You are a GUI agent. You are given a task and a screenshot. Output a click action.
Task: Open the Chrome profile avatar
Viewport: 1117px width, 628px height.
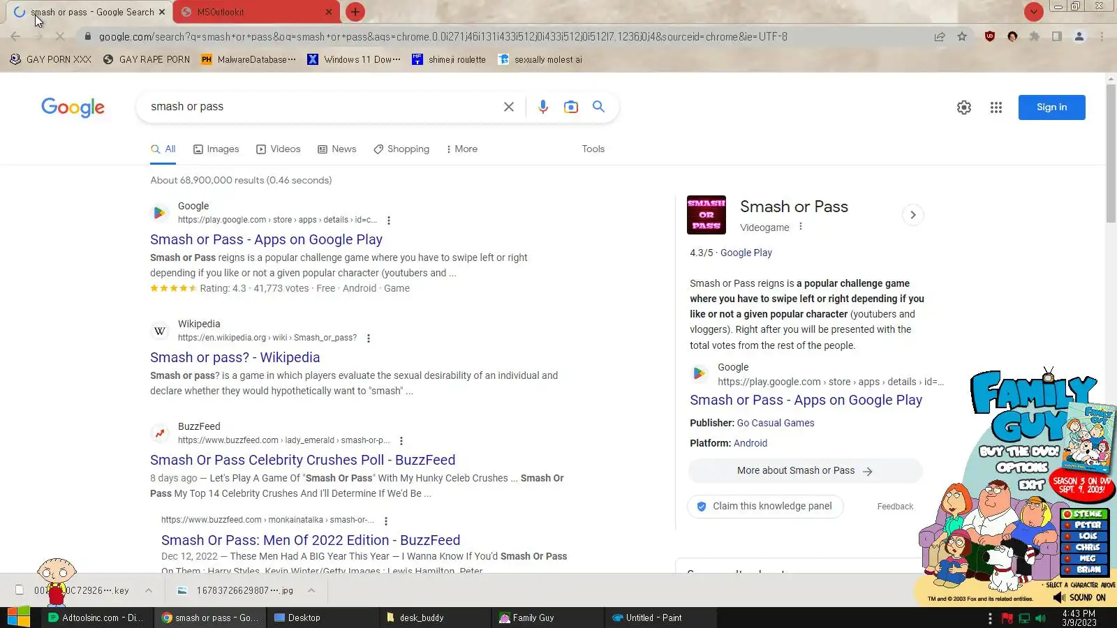pos(1079,36)
